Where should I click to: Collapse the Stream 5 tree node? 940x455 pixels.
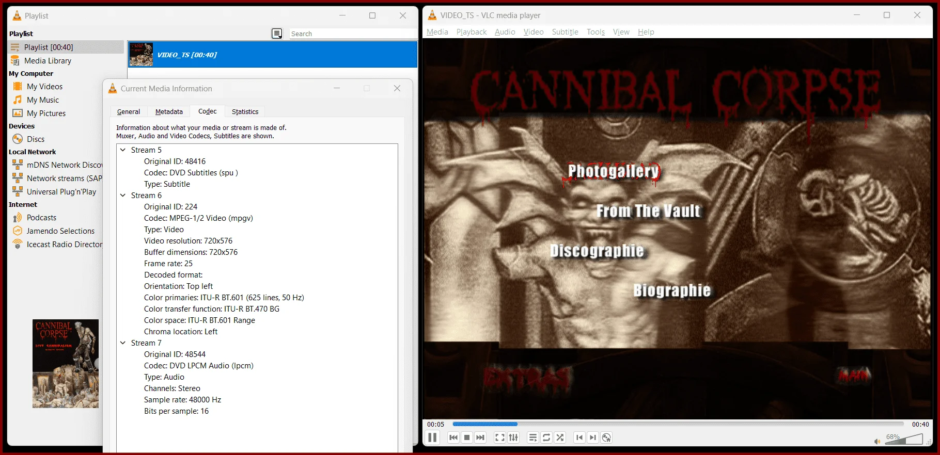(x=123, y=150)
